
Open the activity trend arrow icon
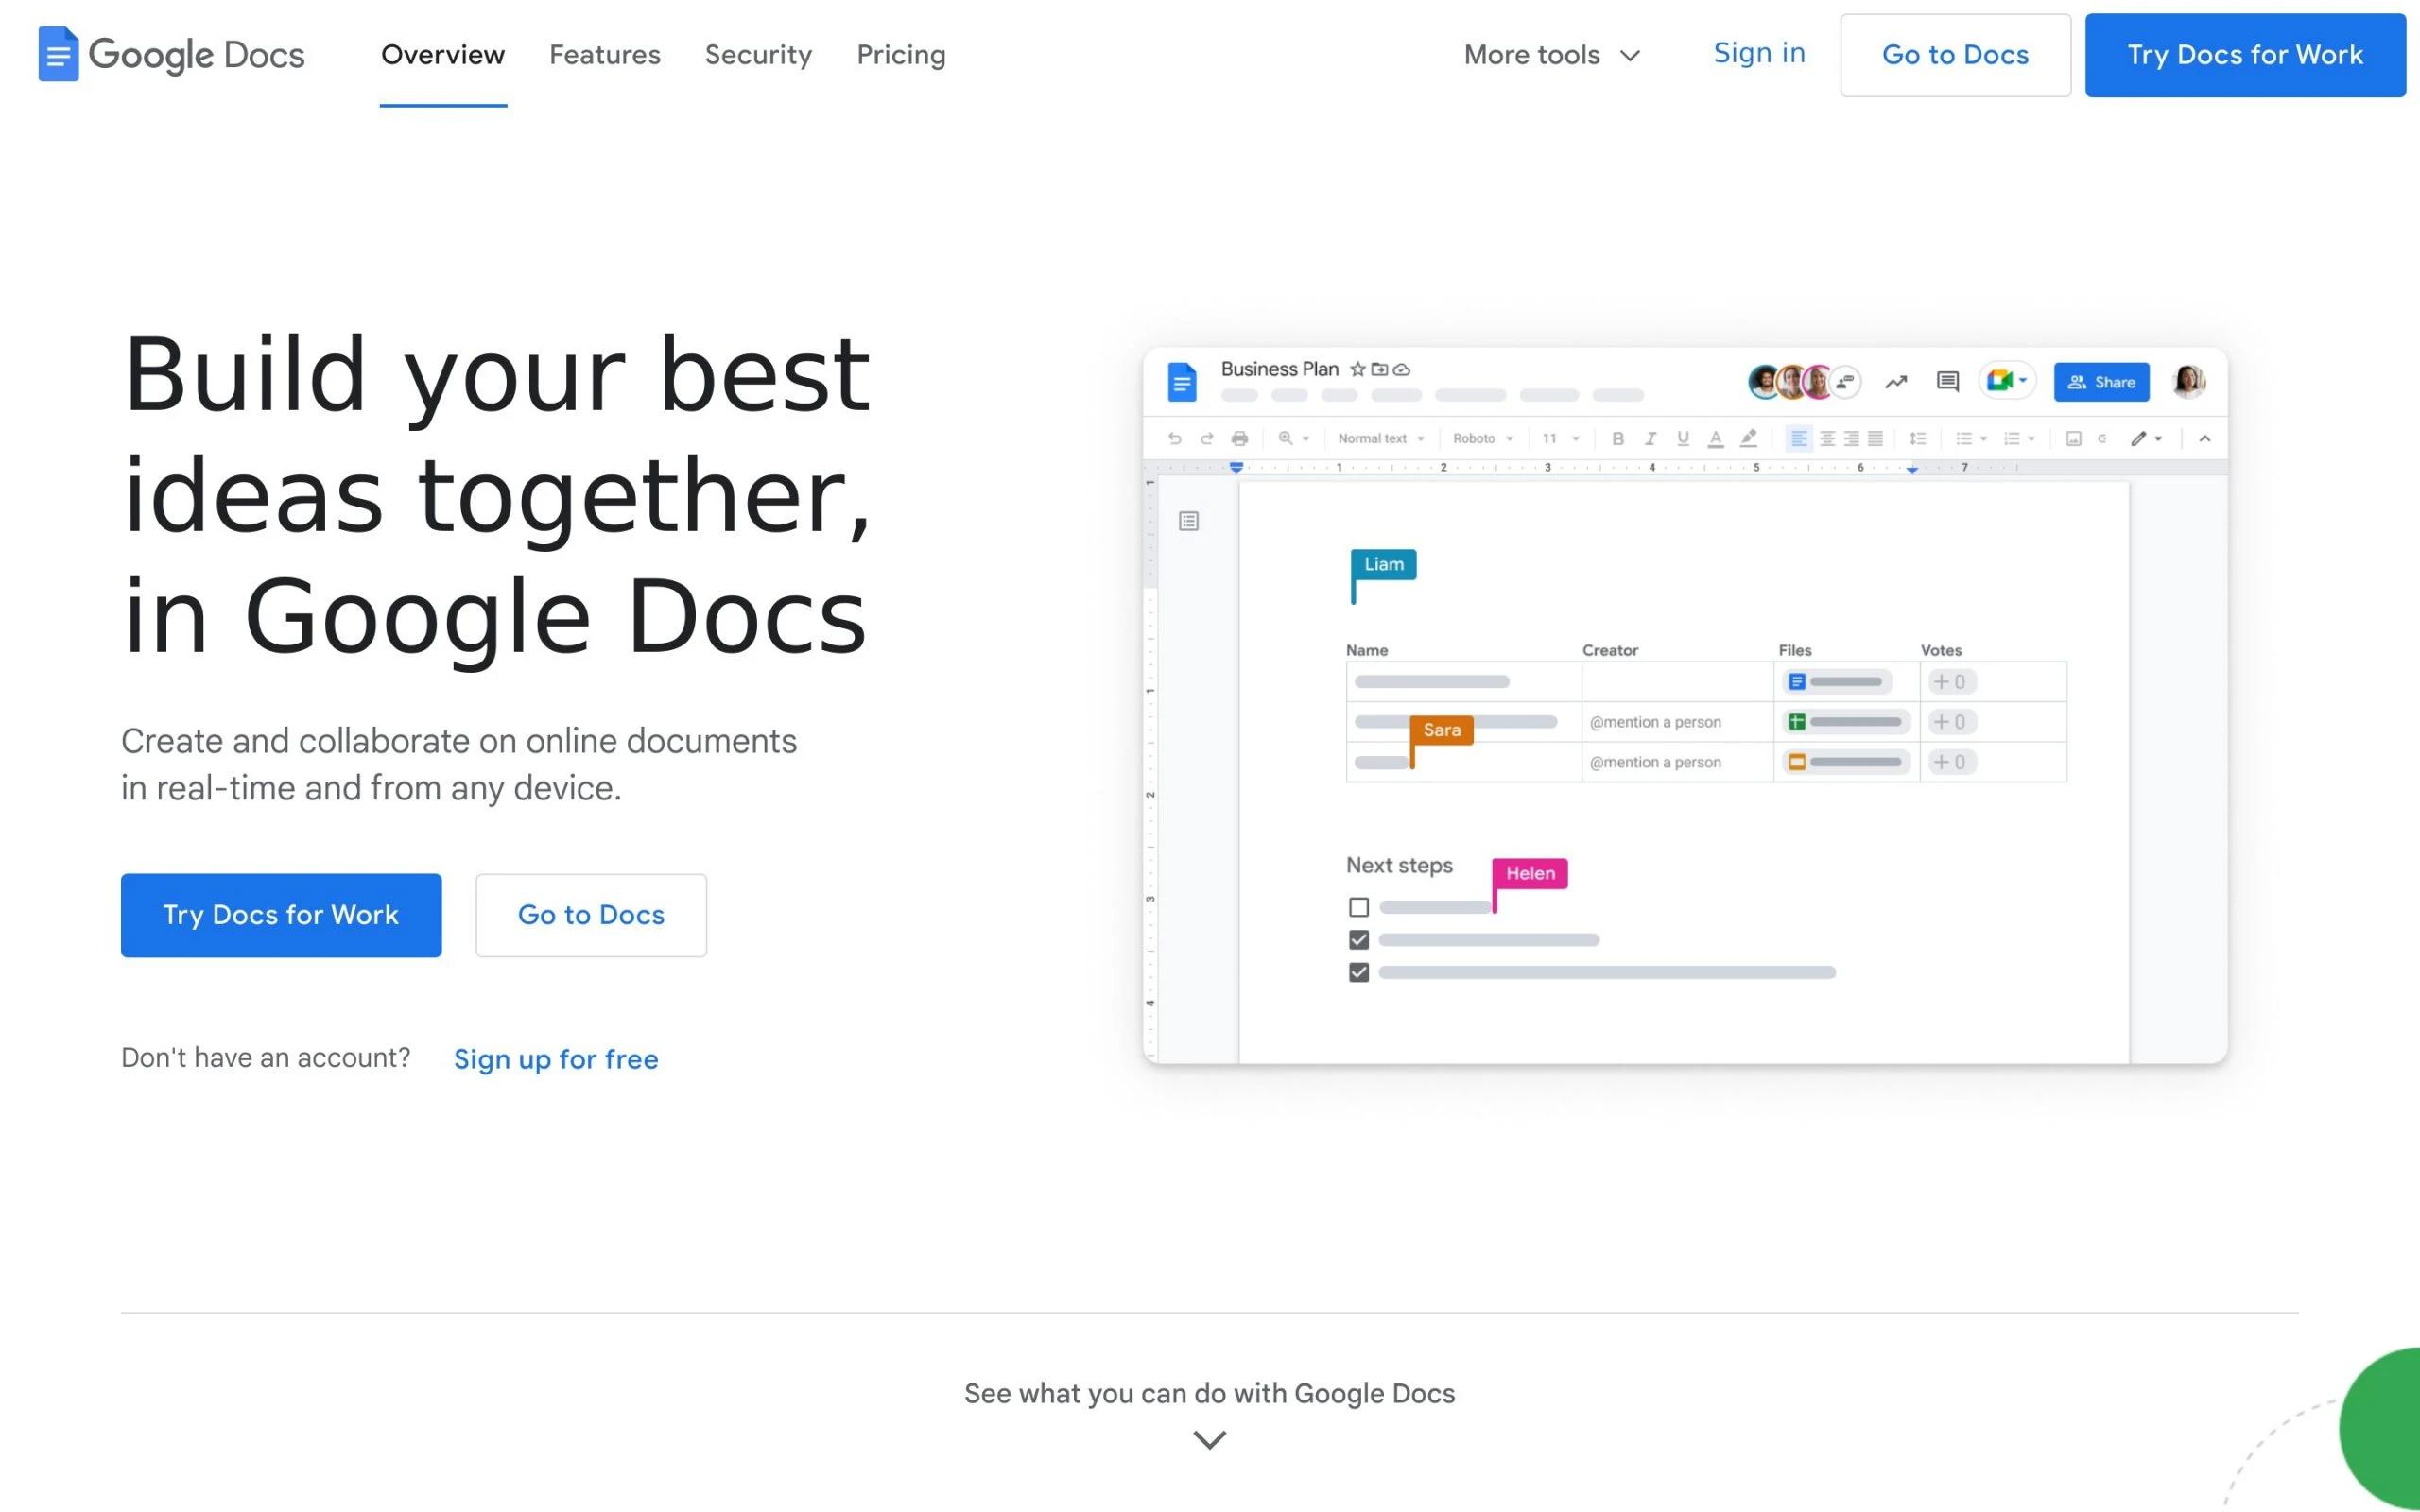click(x=1896, y=382)
